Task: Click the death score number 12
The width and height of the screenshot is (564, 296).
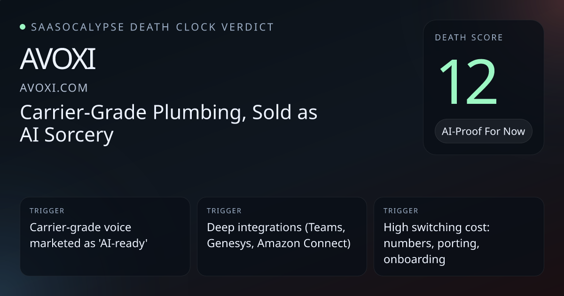Action: (468, 82)
